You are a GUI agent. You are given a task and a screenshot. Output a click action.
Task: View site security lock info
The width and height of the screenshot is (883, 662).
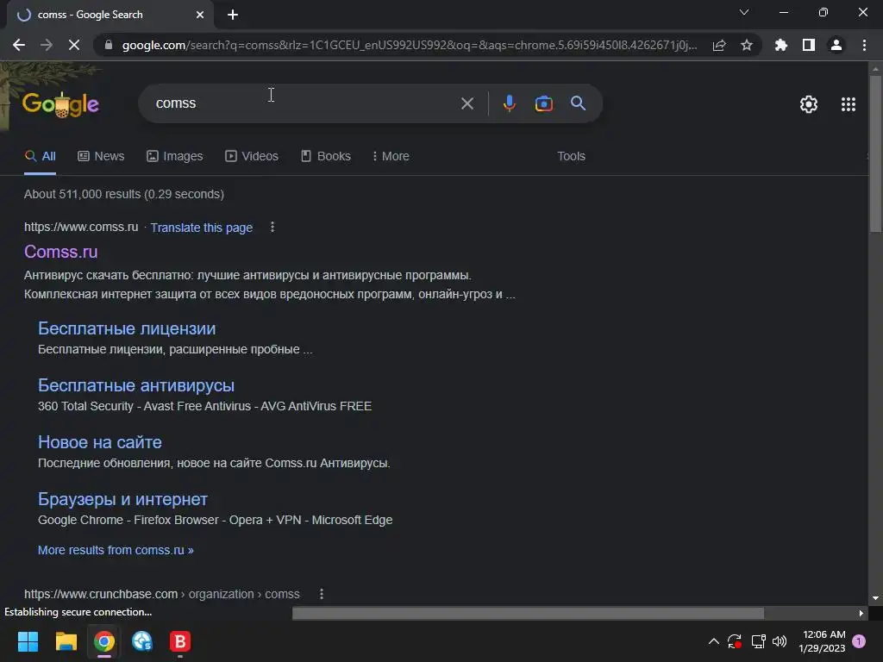[109, 45]
